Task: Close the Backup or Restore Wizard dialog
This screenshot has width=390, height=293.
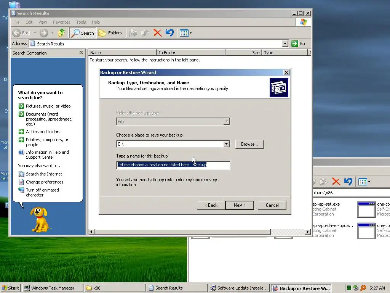Action: coord(286,72)
